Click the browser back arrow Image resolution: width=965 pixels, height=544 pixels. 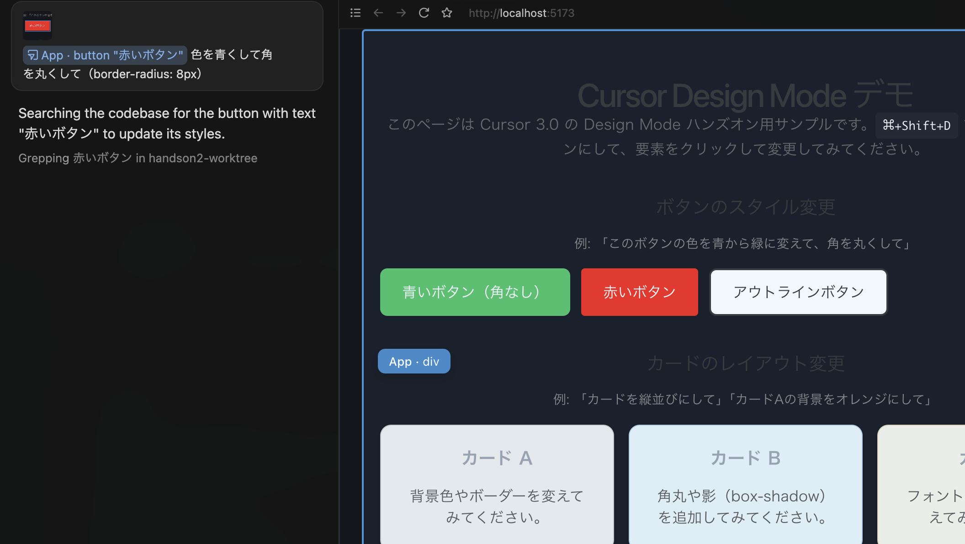(378, 13)
